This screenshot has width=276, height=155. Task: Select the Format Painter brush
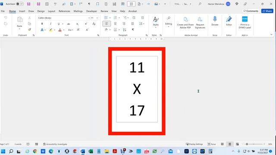tap(29, 30)
